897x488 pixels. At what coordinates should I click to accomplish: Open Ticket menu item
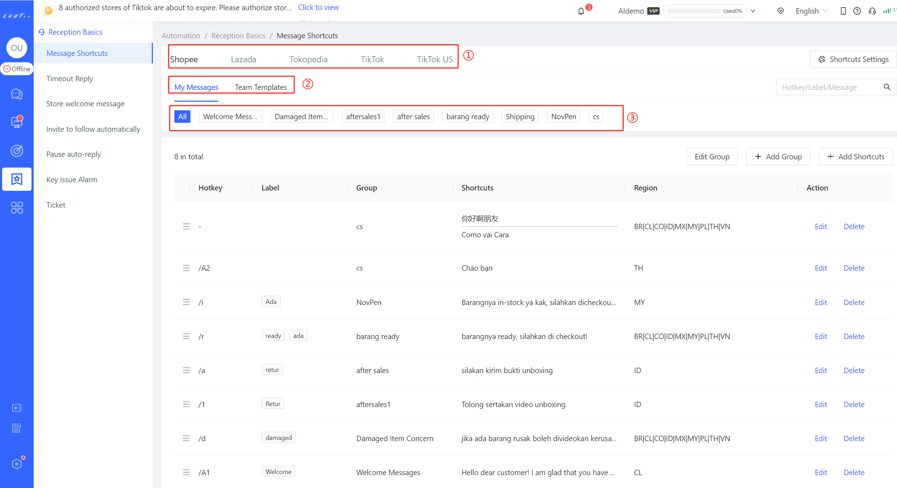[56, 205]
